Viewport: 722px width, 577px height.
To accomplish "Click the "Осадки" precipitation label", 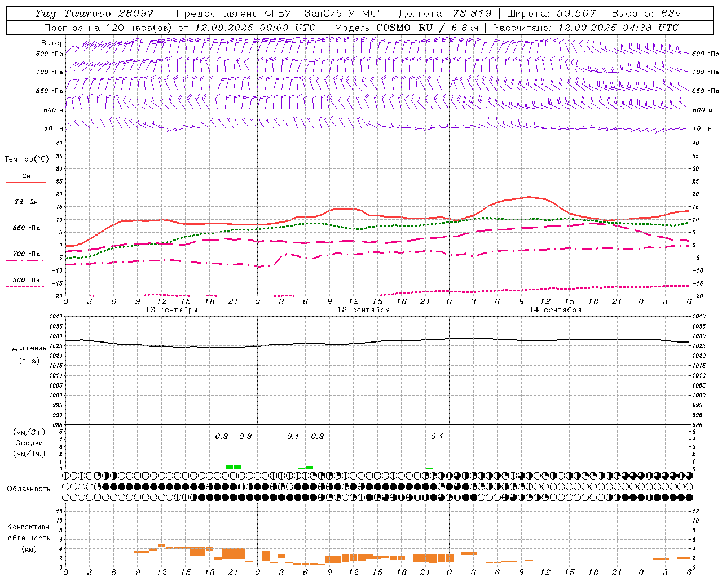I will (x=29, y=443).
